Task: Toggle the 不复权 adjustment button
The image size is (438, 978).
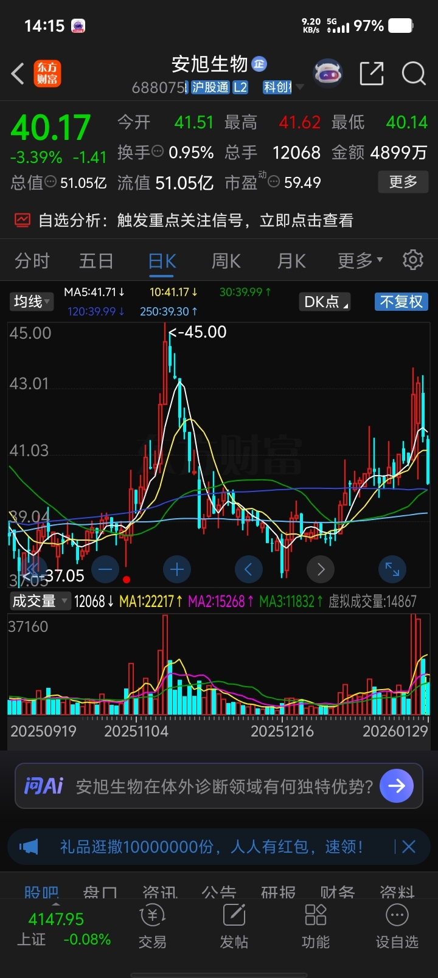Action: [401, 302]
